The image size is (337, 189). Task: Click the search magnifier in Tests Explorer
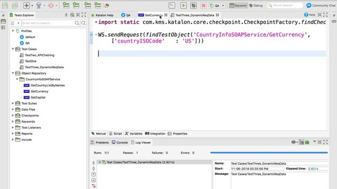[x=77, y=23]
